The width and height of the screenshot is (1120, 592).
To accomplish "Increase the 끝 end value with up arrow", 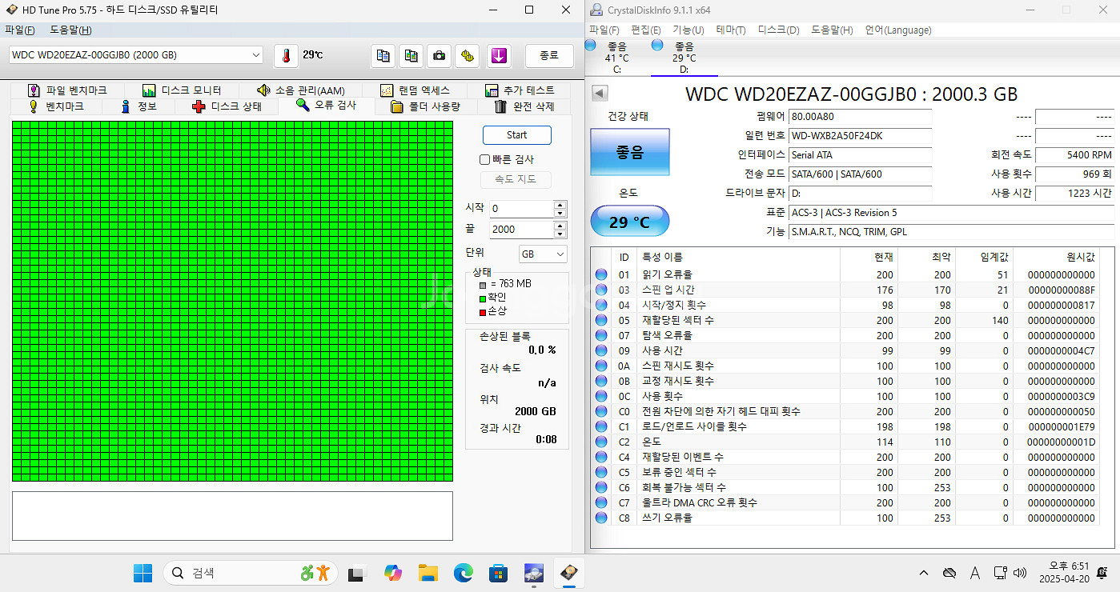I will tap(560, 225).
